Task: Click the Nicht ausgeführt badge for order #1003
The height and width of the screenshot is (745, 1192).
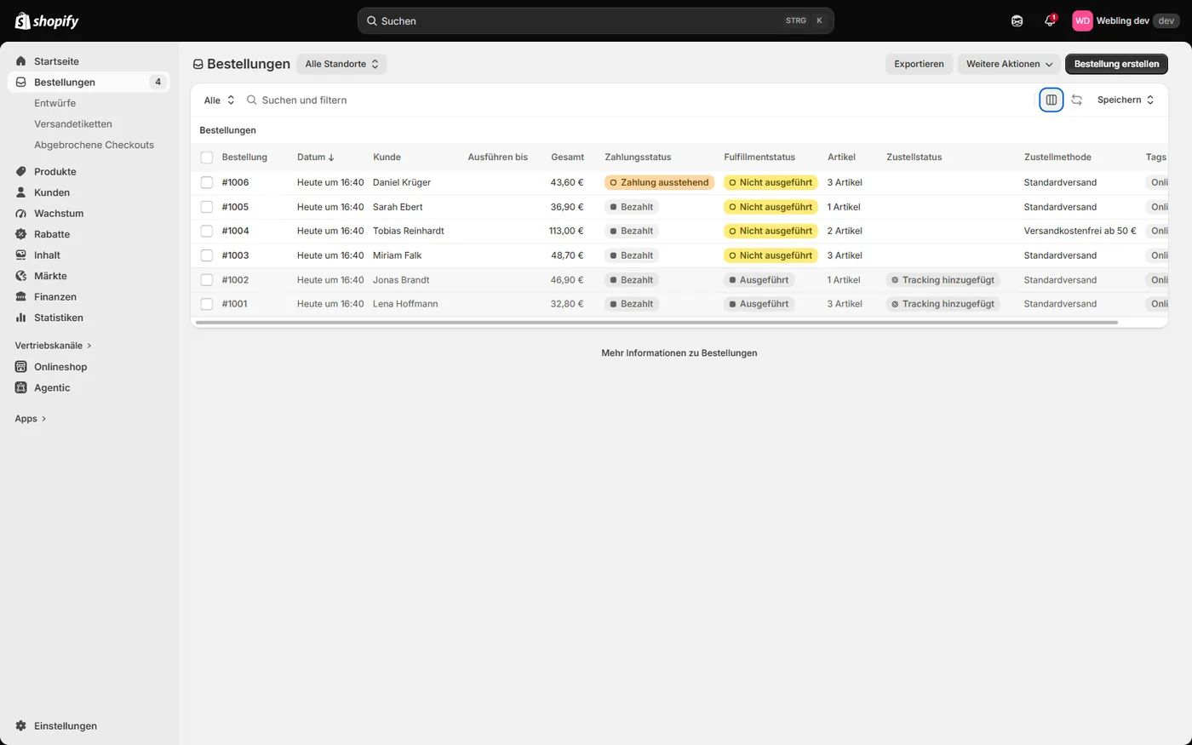Action: 771,255
